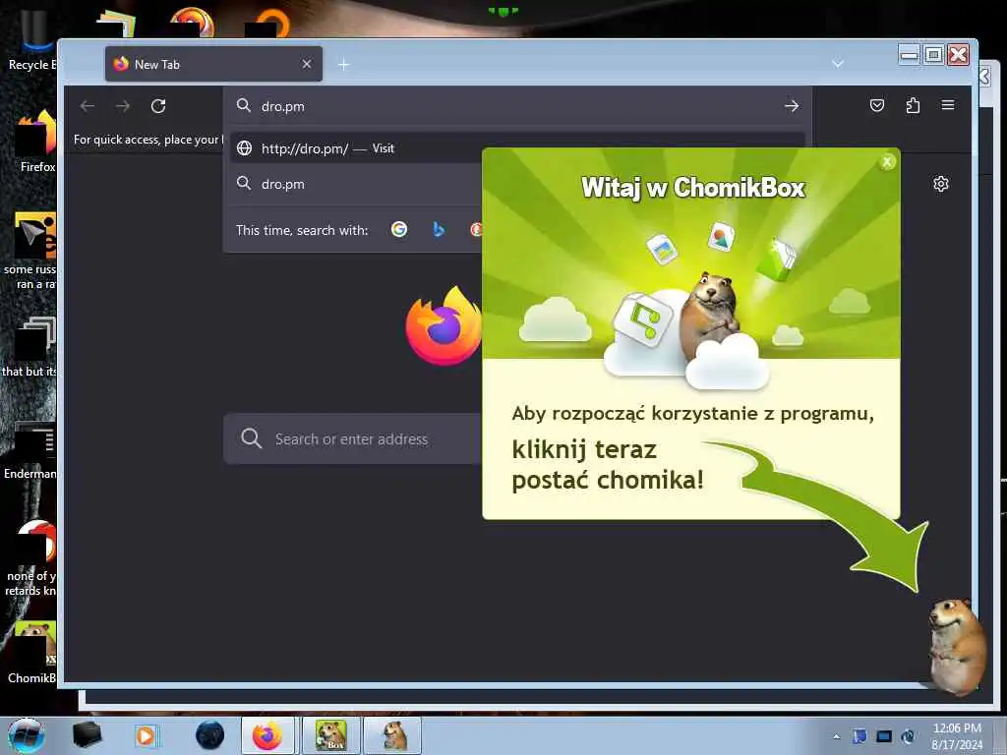Click the Firefox logo on the new tab page
This screenshot has height=755, width=1007.
444,326
